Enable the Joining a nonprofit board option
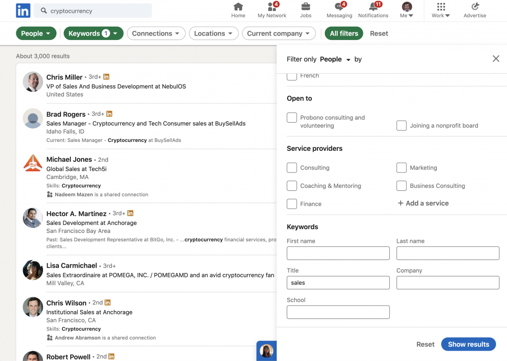Screen dimensions: 507x361 click(401, 126)
